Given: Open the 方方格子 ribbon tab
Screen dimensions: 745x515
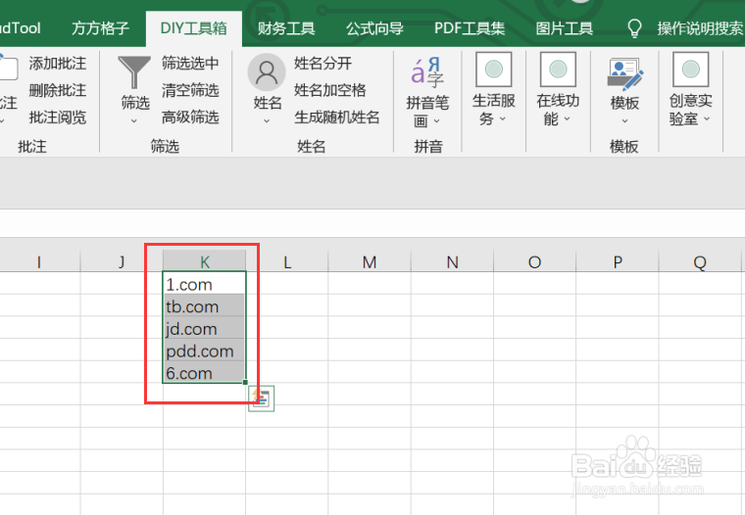Looking at the screenshot, I should click(100, 28).
